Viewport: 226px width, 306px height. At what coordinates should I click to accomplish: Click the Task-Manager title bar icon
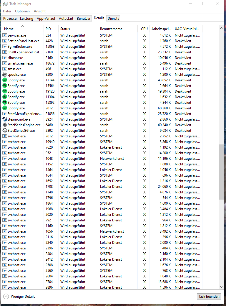click(x=6, y=4)
